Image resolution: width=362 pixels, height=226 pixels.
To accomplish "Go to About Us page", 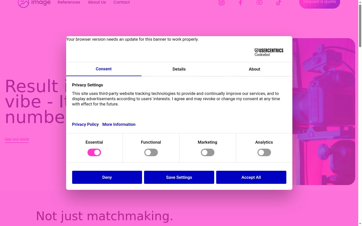I will click(97, 2).
